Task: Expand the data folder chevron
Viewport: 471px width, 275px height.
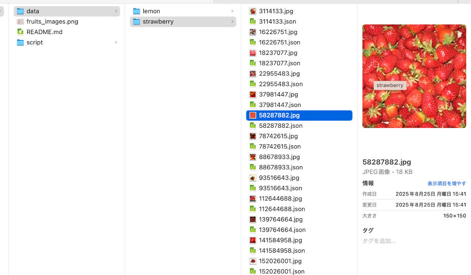Action: coord(116,11)
